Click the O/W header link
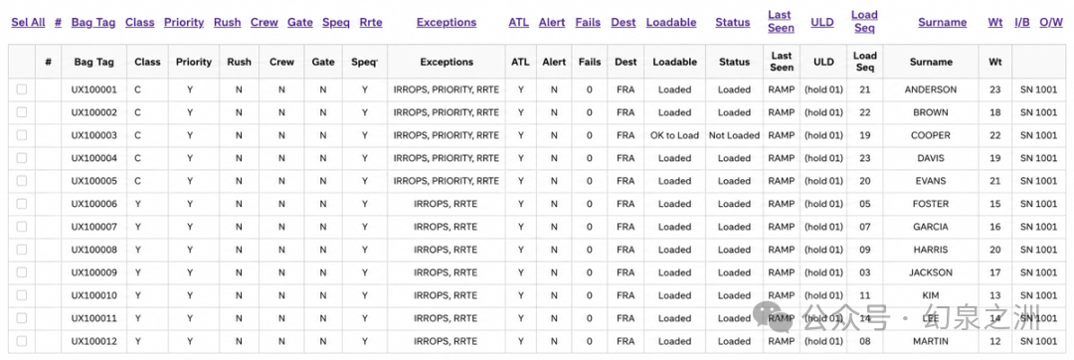This screenshot has width=1074, height=360. click(x=1051, y=22)
